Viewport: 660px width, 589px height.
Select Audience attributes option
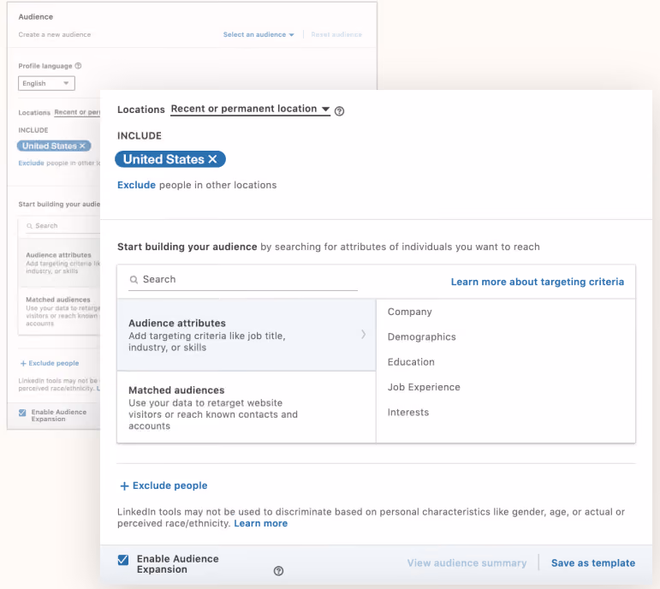(x=247, y=335)
